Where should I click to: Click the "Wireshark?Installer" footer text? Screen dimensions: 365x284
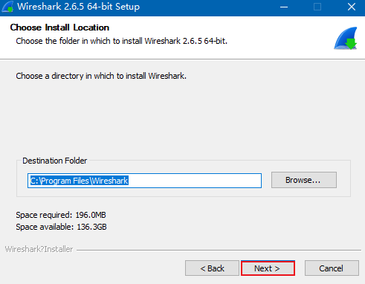click(x=39, y=249)
